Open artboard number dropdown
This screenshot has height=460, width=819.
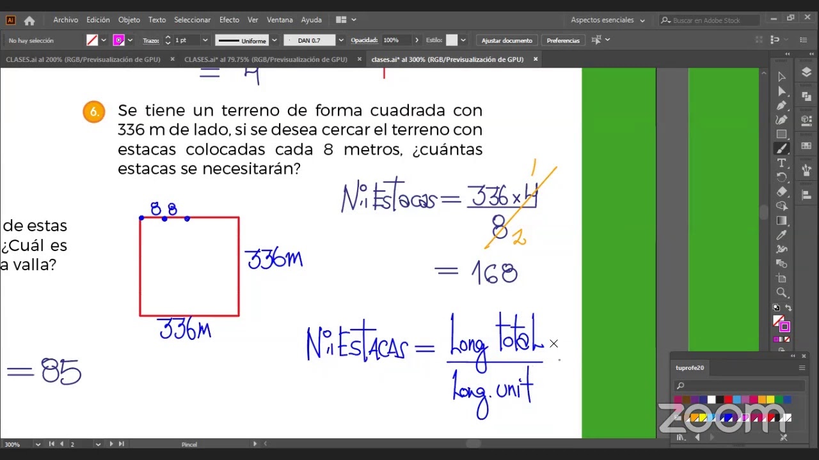tap(98, 444)
